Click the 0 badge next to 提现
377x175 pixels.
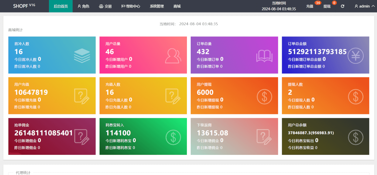click(334, 3)
